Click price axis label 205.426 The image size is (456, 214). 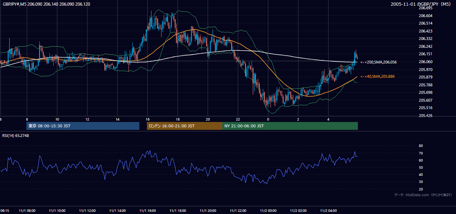click(425, 116)
